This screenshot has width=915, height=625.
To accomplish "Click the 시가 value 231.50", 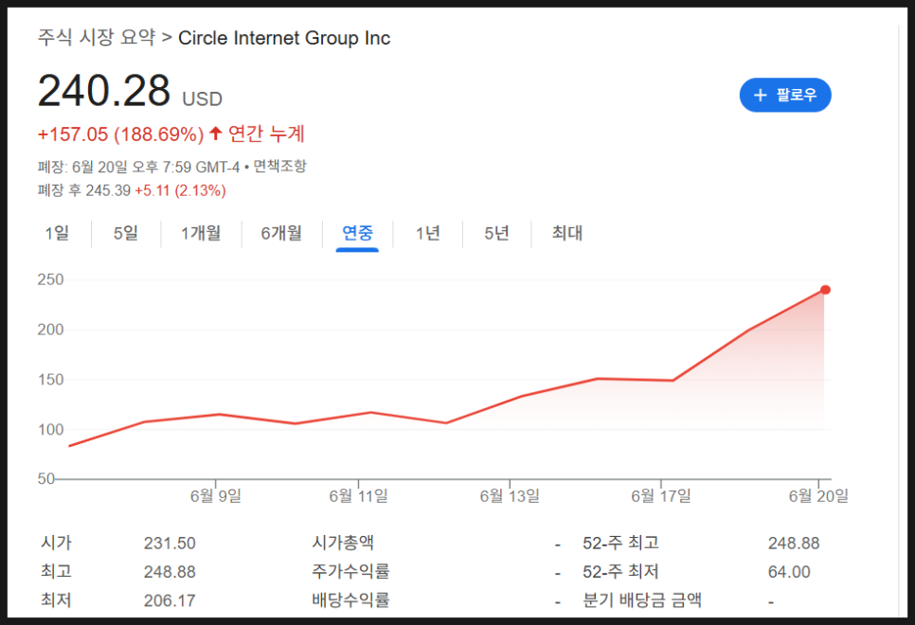I will pos(170,544).
